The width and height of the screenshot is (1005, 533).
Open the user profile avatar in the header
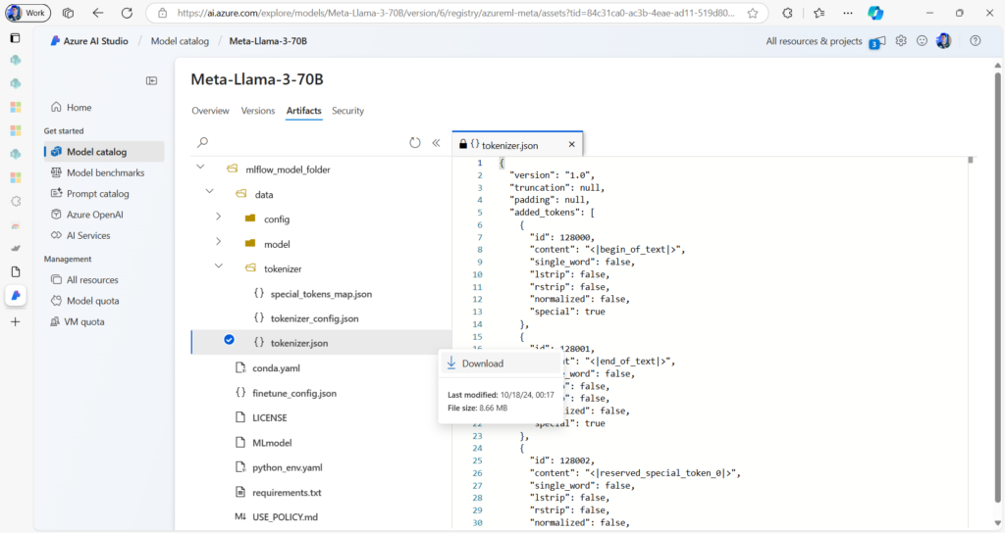pos(943,41)
